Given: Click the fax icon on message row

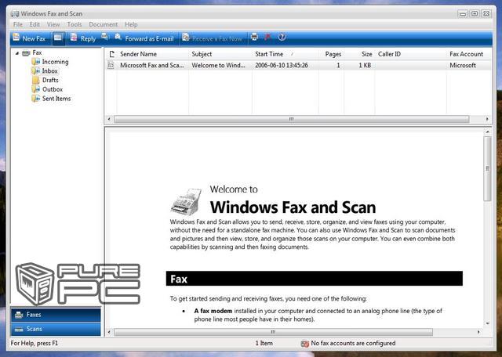Looking at the screenshot, I should pyautogui.click(x=111, y=65).
